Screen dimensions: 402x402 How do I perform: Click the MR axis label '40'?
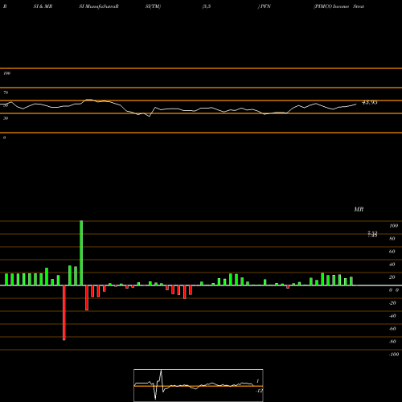[392, 265]
